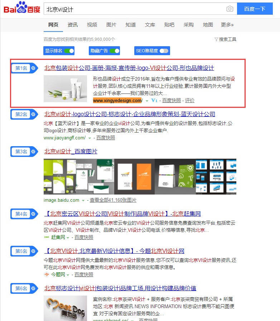The width and height of the screenshot is (280, 321).
Task: Switch to 采购 tab
Action: [x=188, y=25]
